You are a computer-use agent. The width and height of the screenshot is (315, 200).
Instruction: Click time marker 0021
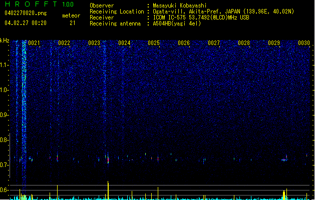click(x=34, y=42)
